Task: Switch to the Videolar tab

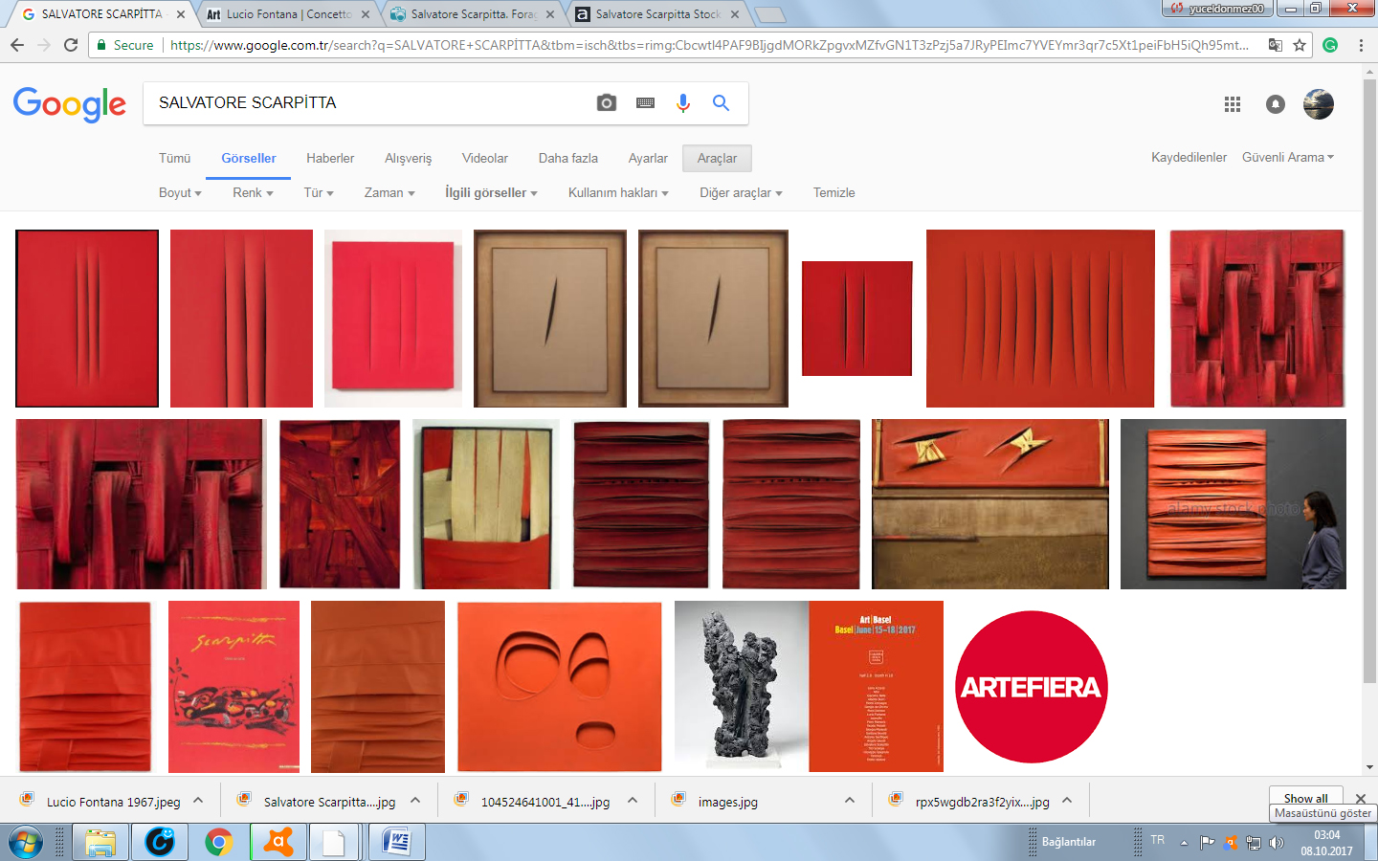Action: pyautogui.click(x=484, y=158)
